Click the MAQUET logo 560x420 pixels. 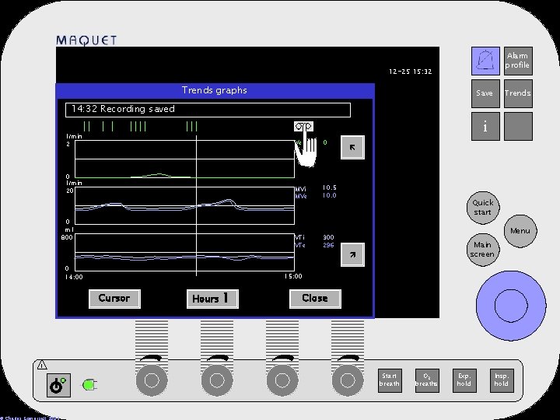coord(86,40)
